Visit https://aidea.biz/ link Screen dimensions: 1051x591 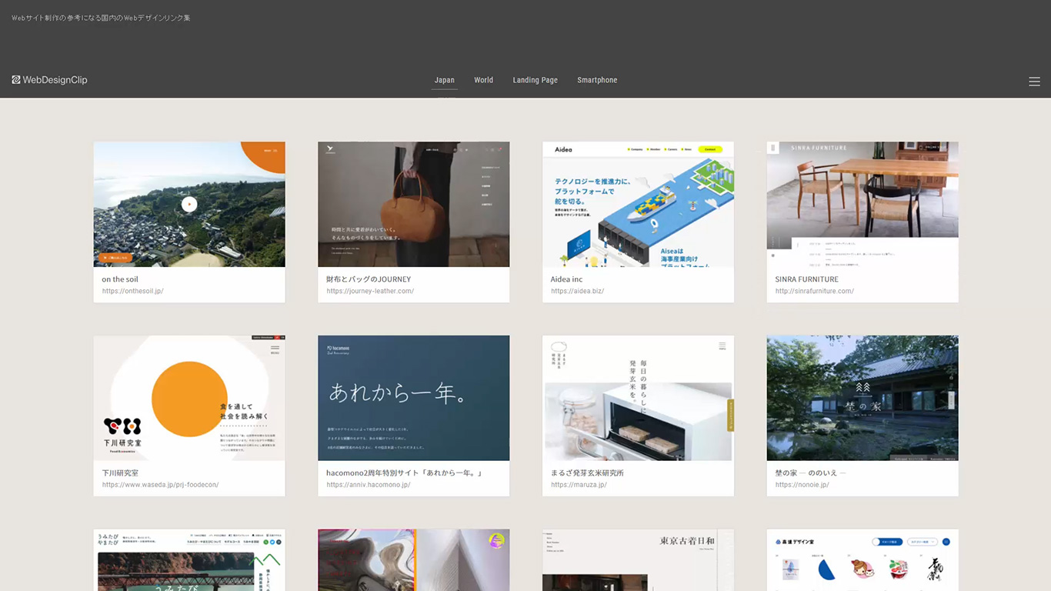click(578, 292)
